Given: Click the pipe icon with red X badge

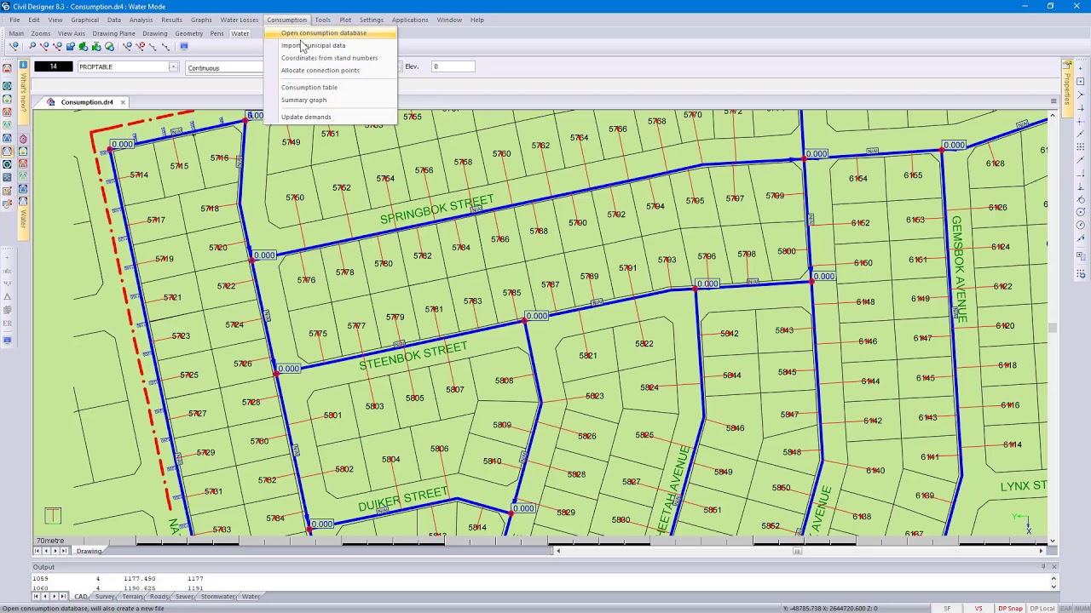Looking at the screenshot, I should (140, 46).
